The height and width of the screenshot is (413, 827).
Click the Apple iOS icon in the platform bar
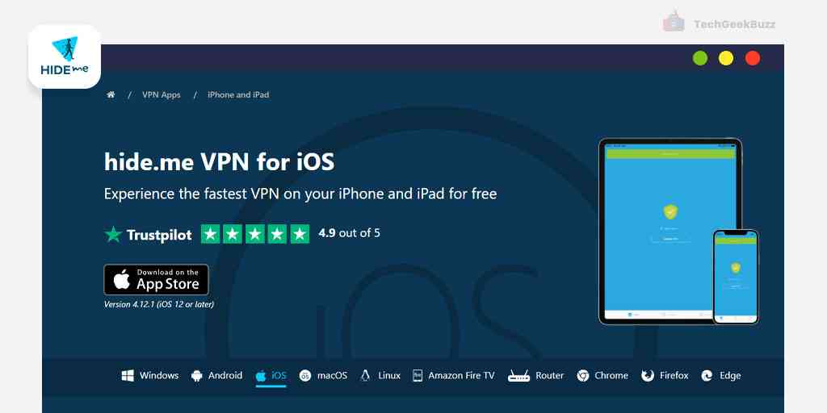(261, 376)
